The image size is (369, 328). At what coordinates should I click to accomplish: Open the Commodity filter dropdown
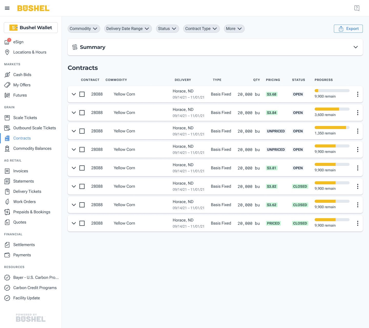84,29
